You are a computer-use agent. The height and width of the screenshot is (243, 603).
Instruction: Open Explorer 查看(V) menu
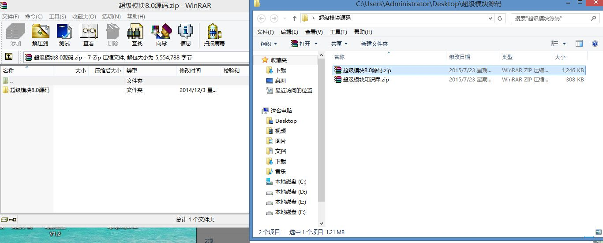pos(314,32)
